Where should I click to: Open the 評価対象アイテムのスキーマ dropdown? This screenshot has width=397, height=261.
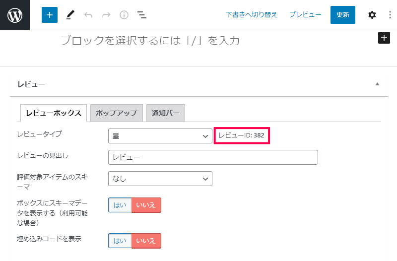coord(160,179)
